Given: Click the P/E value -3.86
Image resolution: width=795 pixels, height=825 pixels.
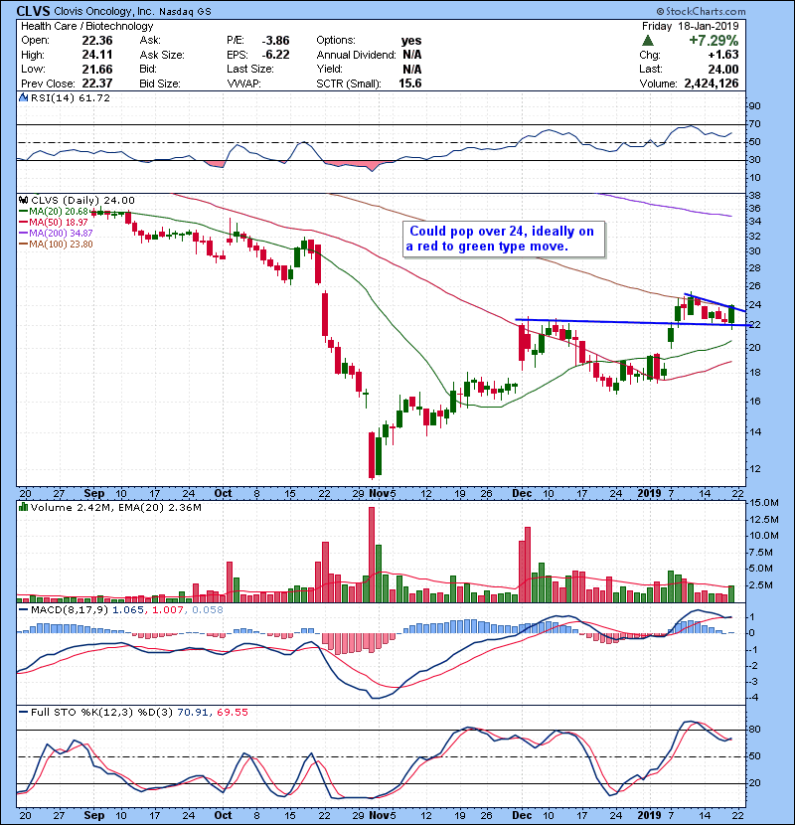Looking at the screenshot, I should (275, 41).
